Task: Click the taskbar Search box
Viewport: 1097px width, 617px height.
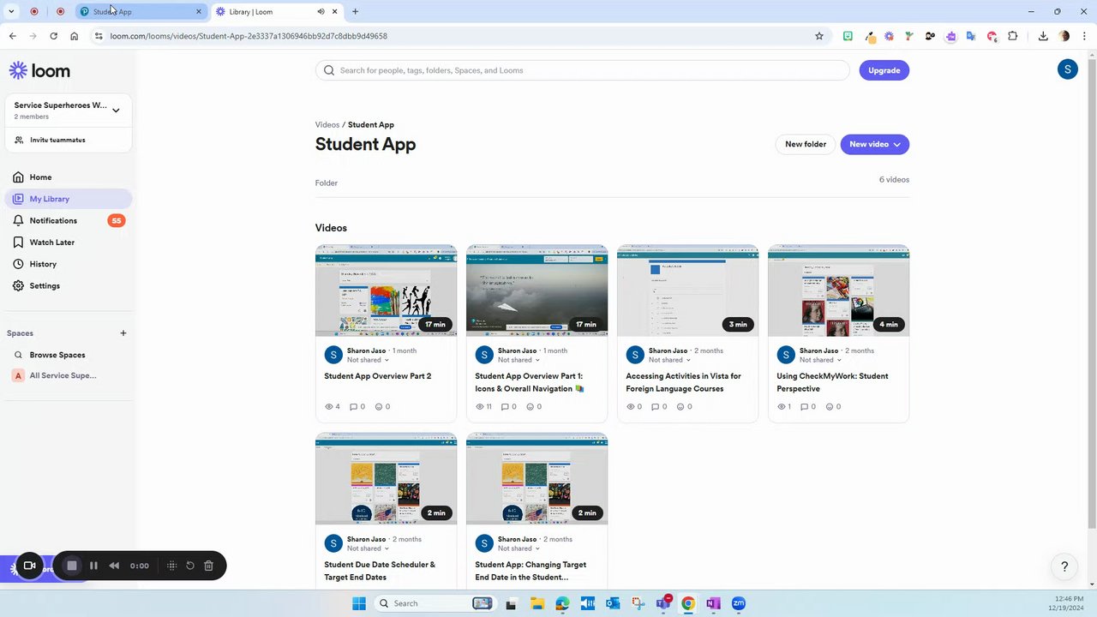Action: tap(435, 603)
